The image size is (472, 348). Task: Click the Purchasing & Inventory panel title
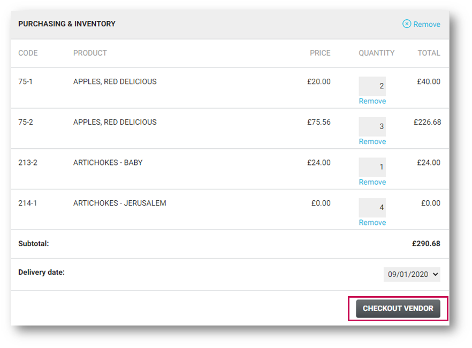tap(67, 24)
